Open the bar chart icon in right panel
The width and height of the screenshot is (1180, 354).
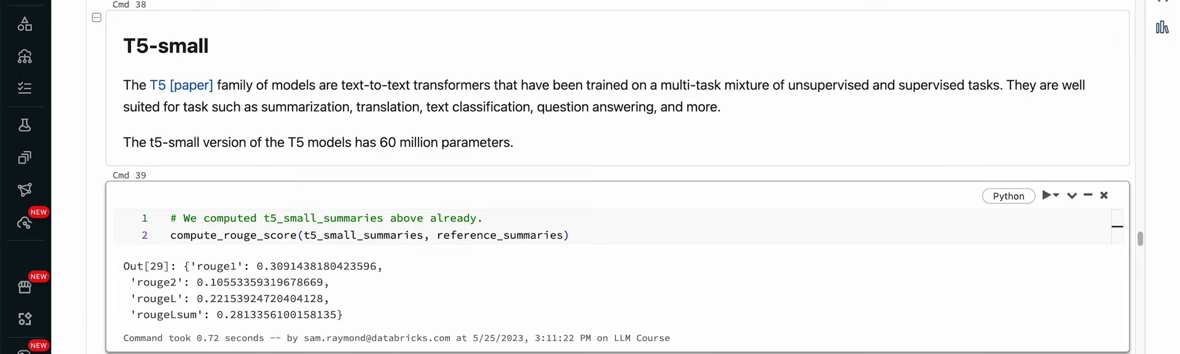click(1162, 28)
